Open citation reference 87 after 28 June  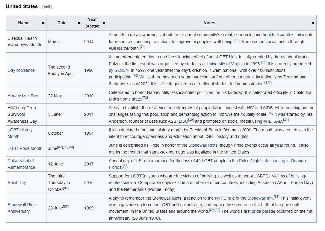pos(66,206)
